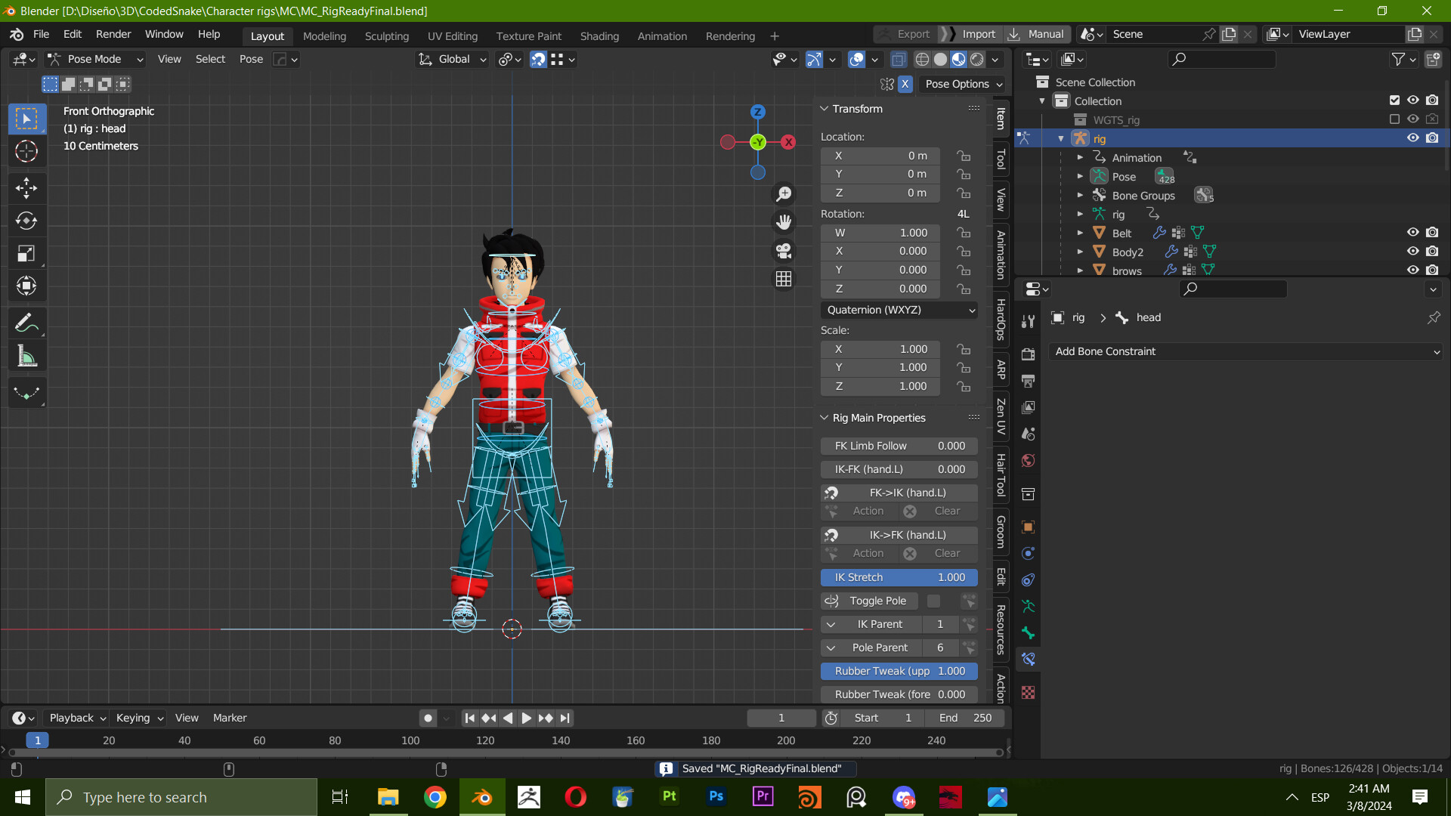
Task: Click the FK->IK (hand.L) snap button
Action: [x=899, y=492]
